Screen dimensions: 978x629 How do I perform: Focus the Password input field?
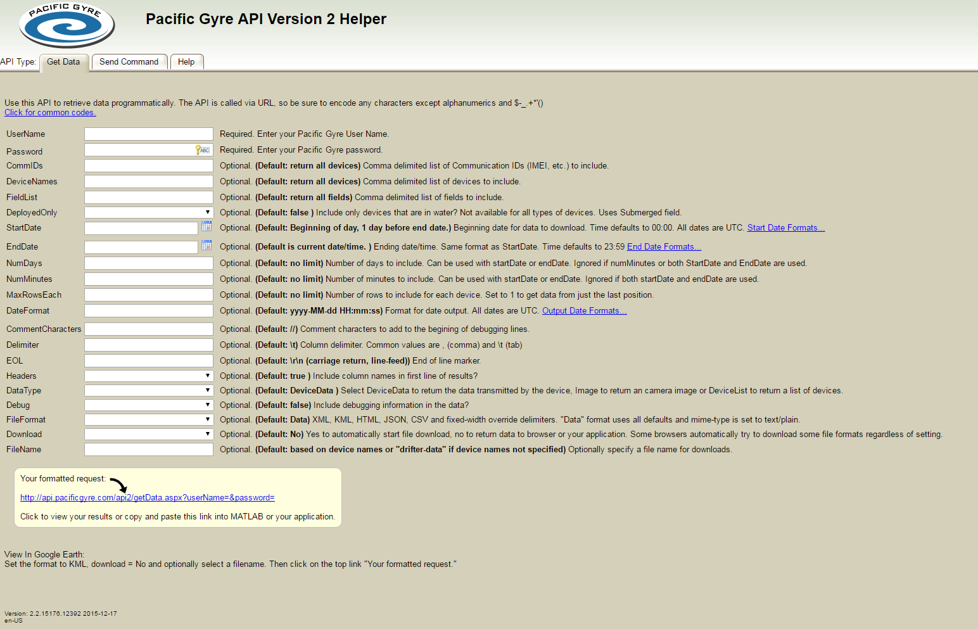coord(149,149)
